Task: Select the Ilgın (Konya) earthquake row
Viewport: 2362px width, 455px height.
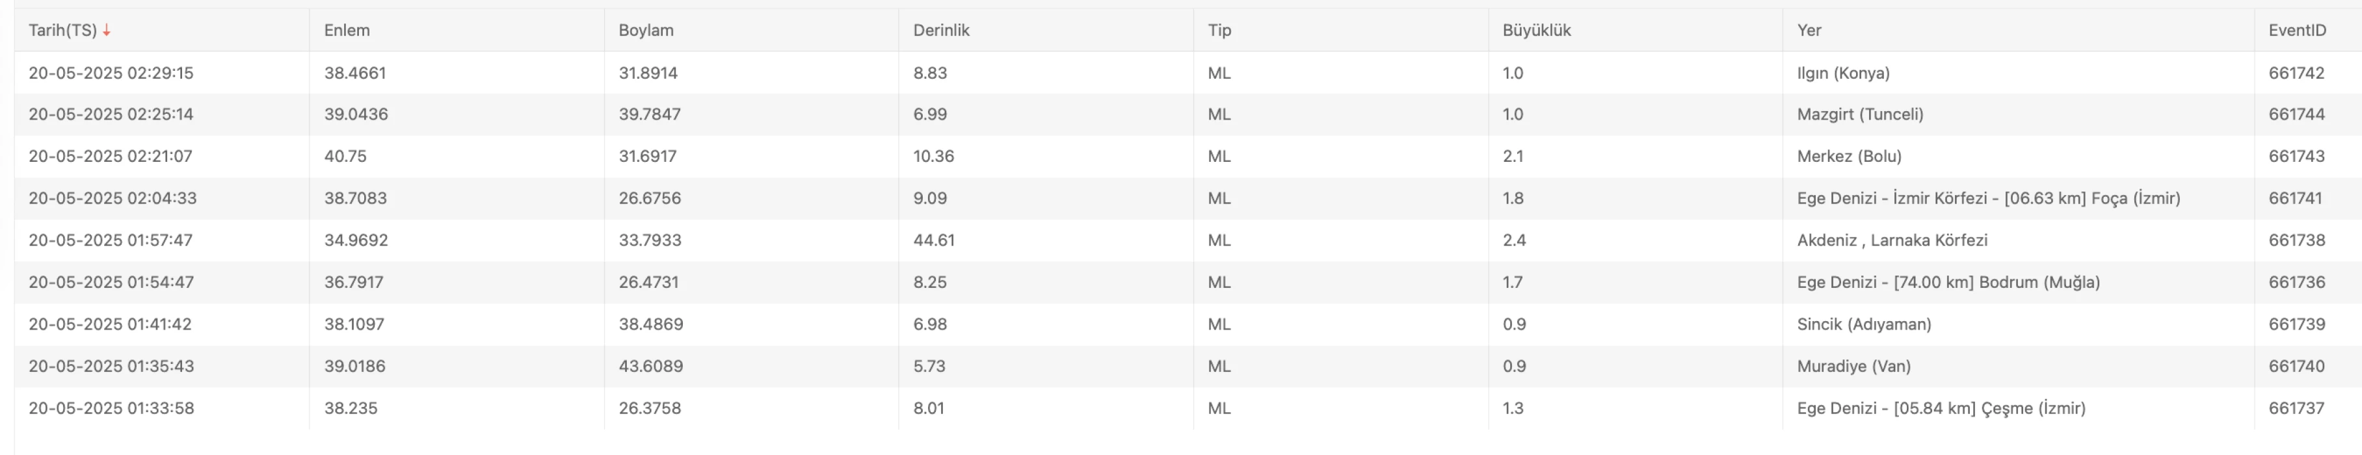Action: pos(1188,72)
